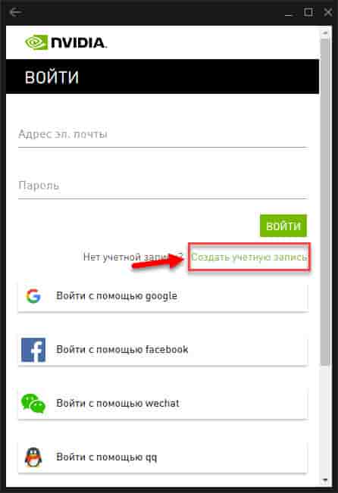
Task: Open the Создать учетную запись link
Action: pos(249,257)
